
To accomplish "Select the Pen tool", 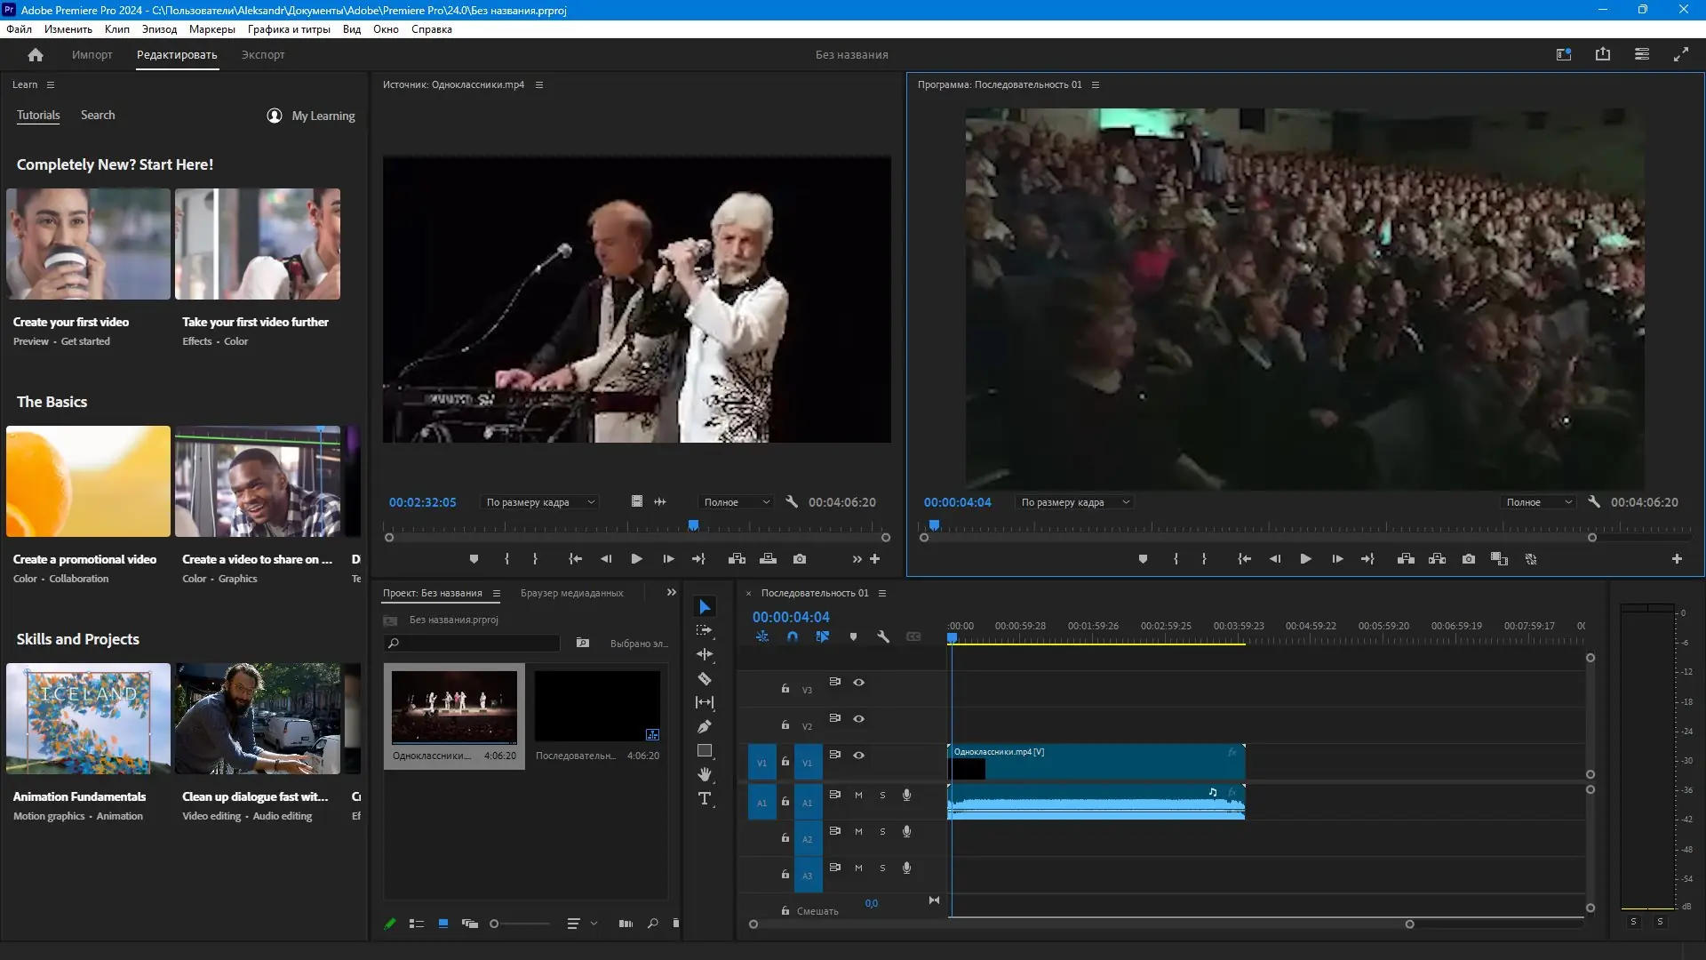I will pos(704,726).
